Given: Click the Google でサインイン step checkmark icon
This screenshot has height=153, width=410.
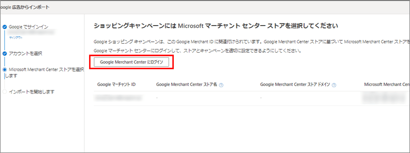Looking at the screenshot, I should pos(5,27).
